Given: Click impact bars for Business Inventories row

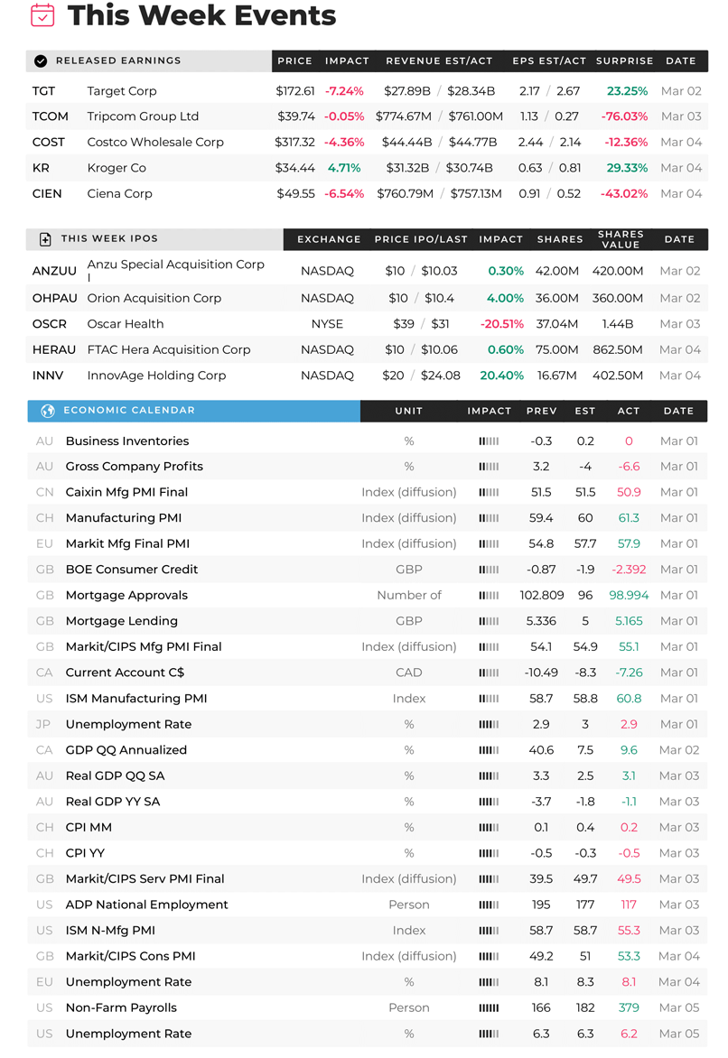Looking at the screenshot, I should pos(489,441).
